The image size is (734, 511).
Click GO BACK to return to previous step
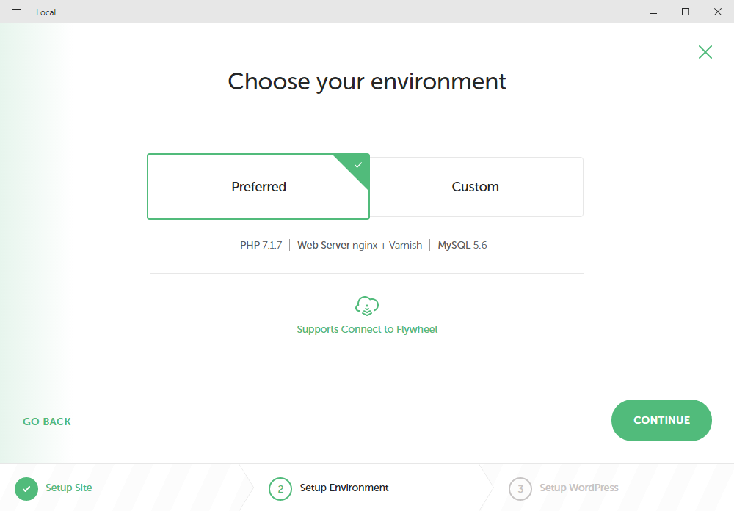pos(47,422)
